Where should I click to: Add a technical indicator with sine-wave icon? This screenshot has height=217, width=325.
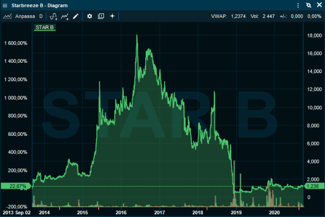53,16
